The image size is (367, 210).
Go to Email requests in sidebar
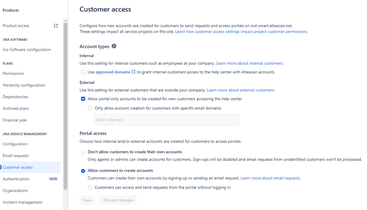pos(16,156)
